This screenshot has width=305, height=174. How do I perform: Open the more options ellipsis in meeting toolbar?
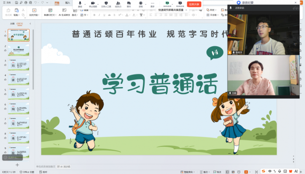[x=152, y=4]
